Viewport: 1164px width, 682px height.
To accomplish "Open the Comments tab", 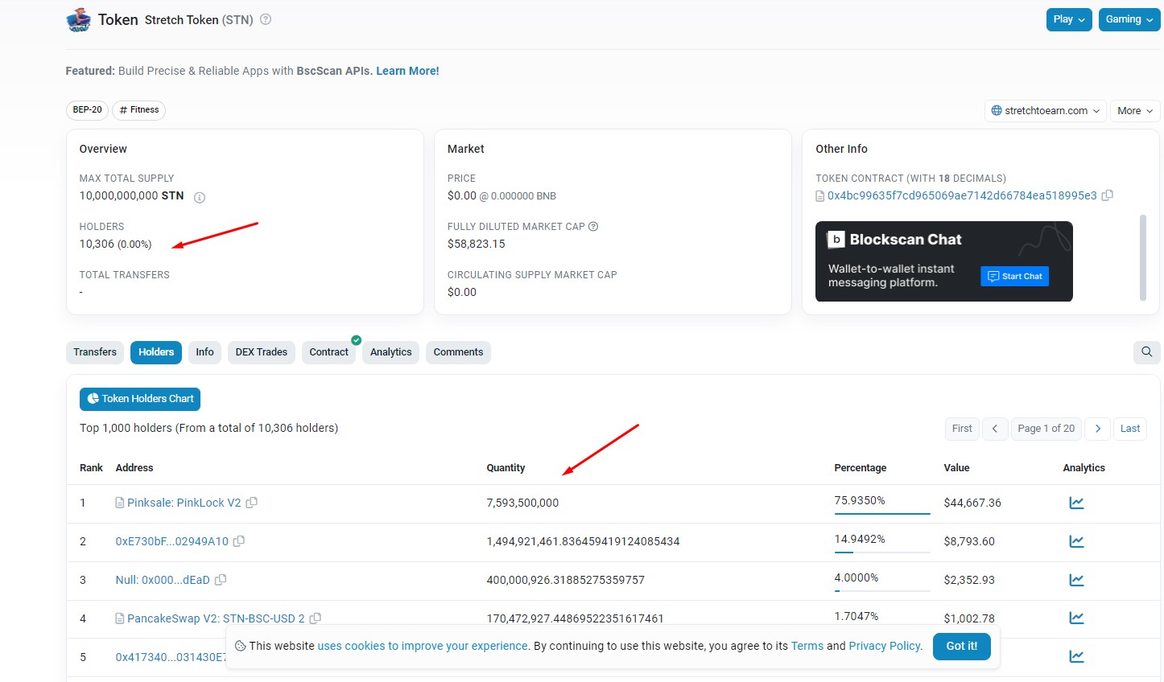I will tap(459, 352).
